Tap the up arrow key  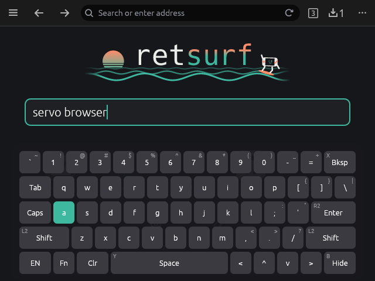[x=264, y=263]
